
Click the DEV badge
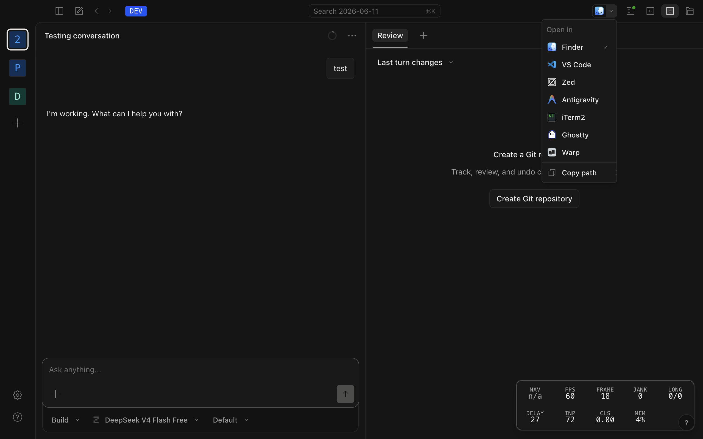click(x=136, y=11)
